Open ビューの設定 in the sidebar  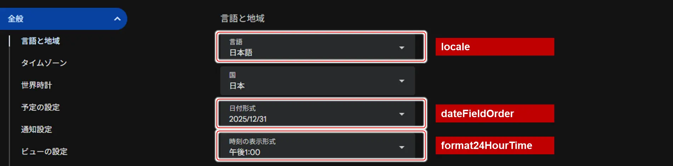(x=44, y=151)
